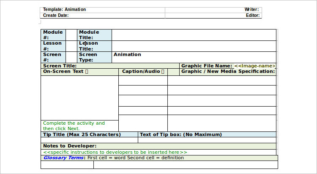The width and height of the screenshot is (317, 174).
Task: Click the Writer field in the header
Action: (213, 9)
